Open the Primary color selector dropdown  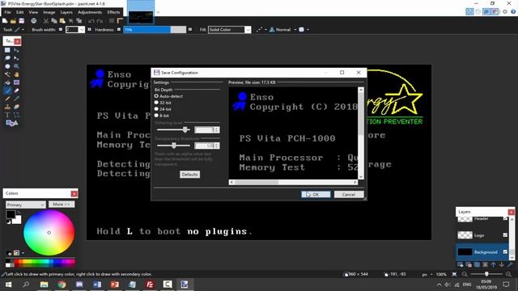tap(25, 205)
